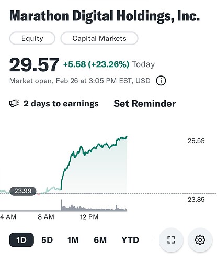217x262 pixels.
Task: Open chart settings gear
Action: coord(200,240)
